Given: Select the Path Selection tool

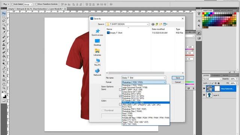Looking at the screenshot, I should (x=4, y=76).
